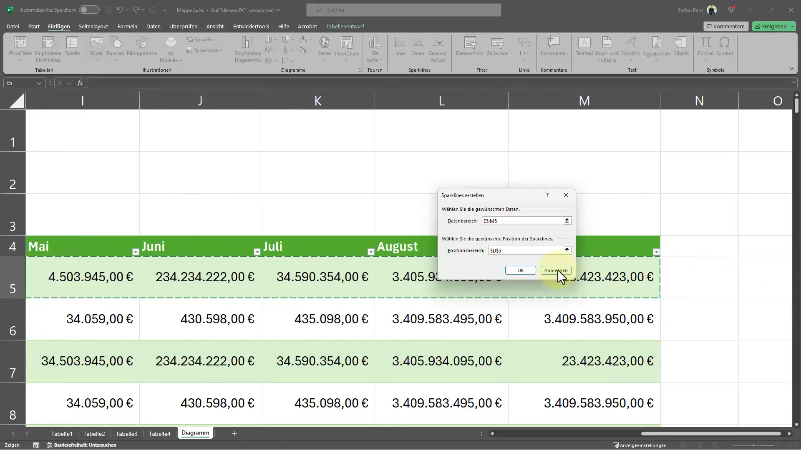This screenshot has height=450, width=801.
Task: Click the Positionsbereich input field
Action: point(526,250)
